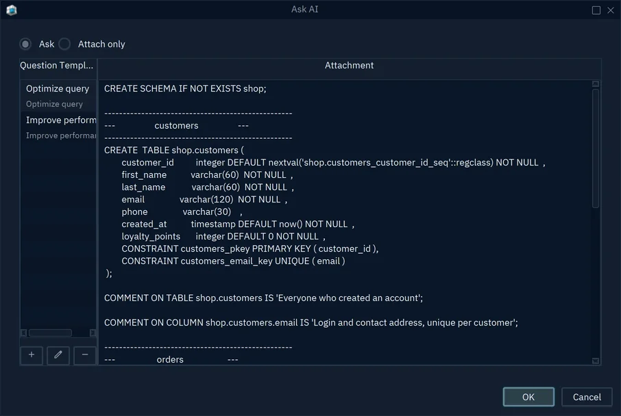Select the Improve perform template title
Viewport: 621px width, 416px height.
click(x=61, y=120)
